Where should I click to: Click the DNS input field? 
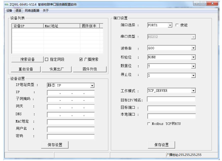[71, 115]
